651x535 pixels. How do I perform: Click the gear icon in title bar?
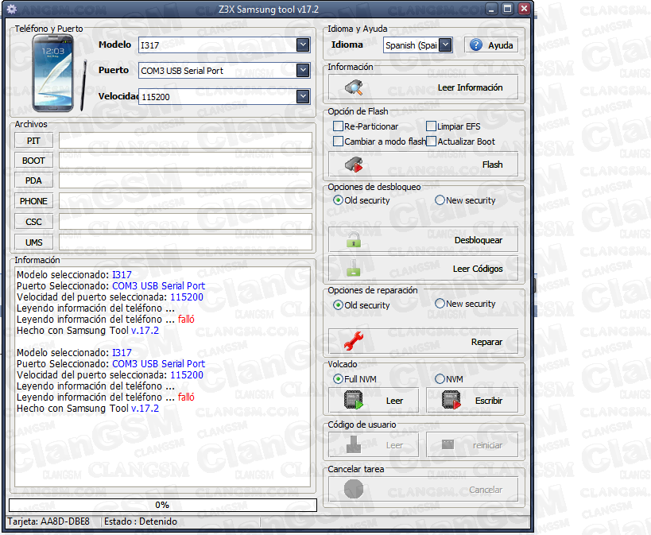(x=12, y=9)
